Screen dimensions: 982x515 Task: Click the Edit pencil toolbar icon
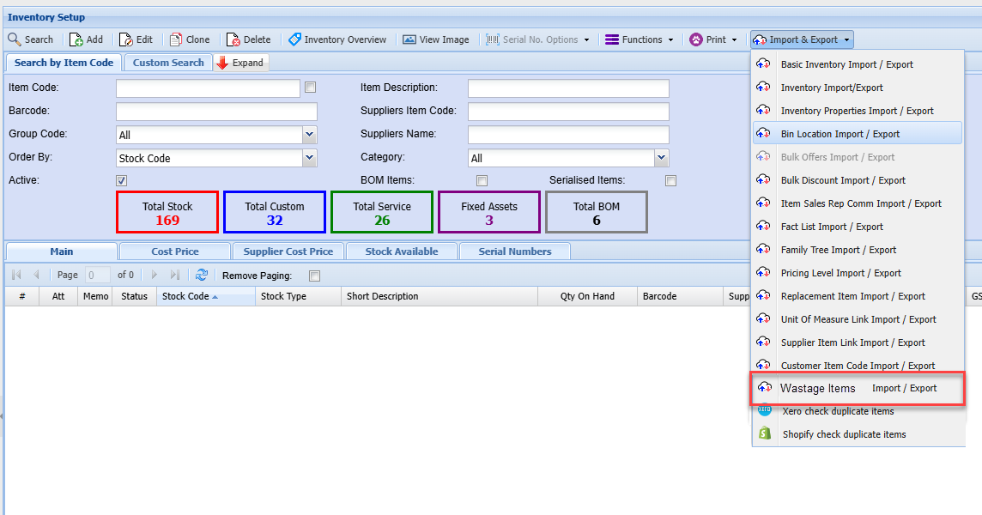pyautogui.click(x=126, y=39)
